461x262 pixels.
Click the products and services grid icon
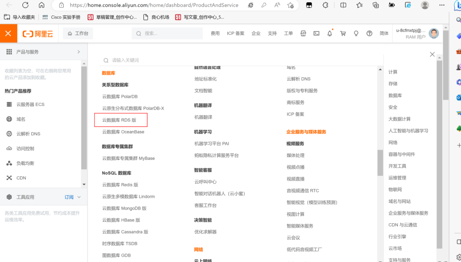[x=9, y=52]
